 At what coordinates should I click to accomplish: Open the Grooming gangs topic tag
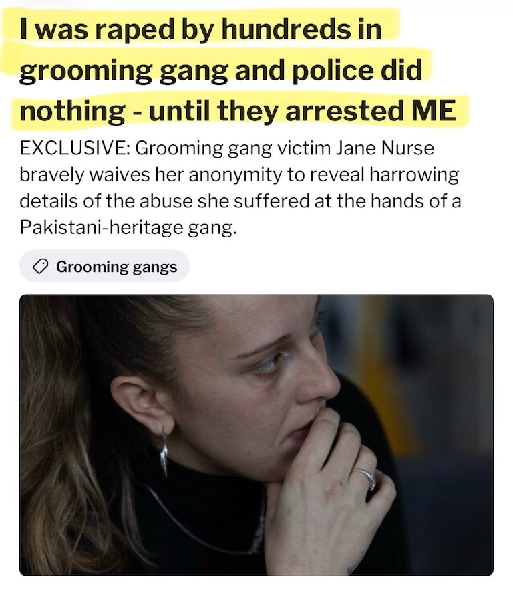[104, 266]
